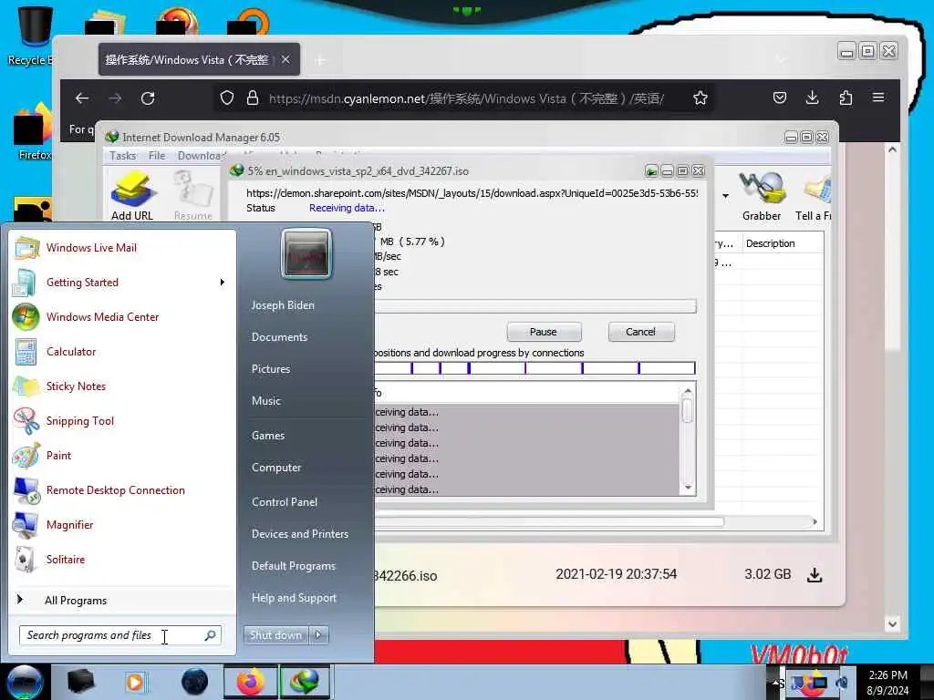Open Documents from Start menu
The height and width of the screenshot is (700, 934).
pos(279,337)
